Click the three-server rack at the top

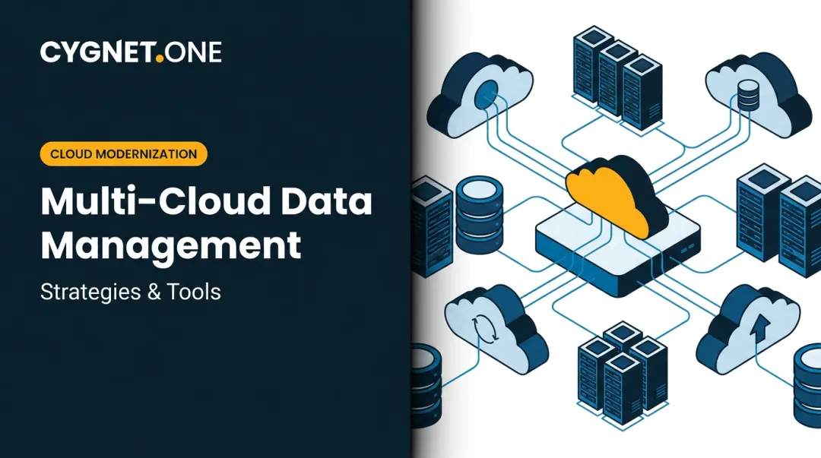(618, 78)
